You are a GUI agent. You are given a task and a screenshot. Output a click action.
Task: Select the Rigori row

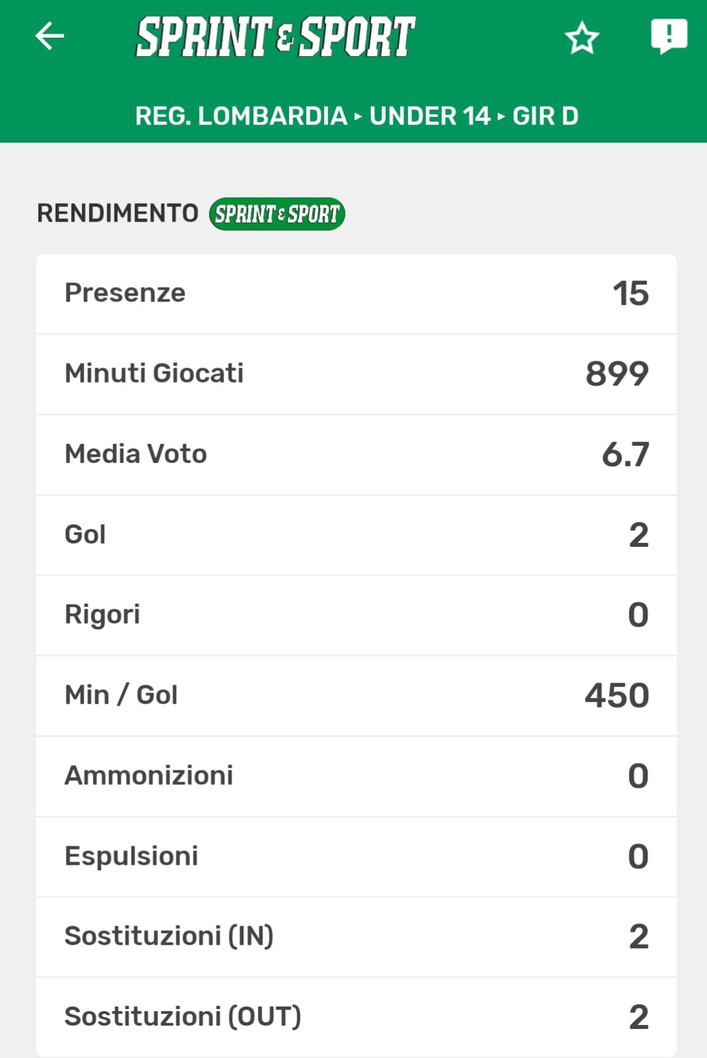[356, 615]
